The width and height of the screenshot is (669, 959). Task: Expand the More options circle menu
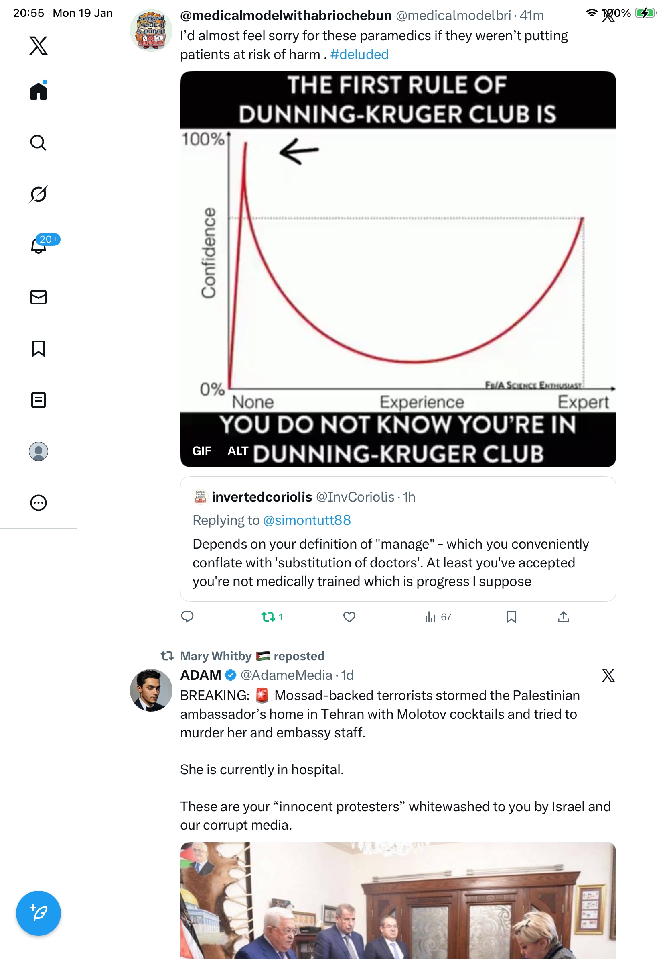(39, 502)
